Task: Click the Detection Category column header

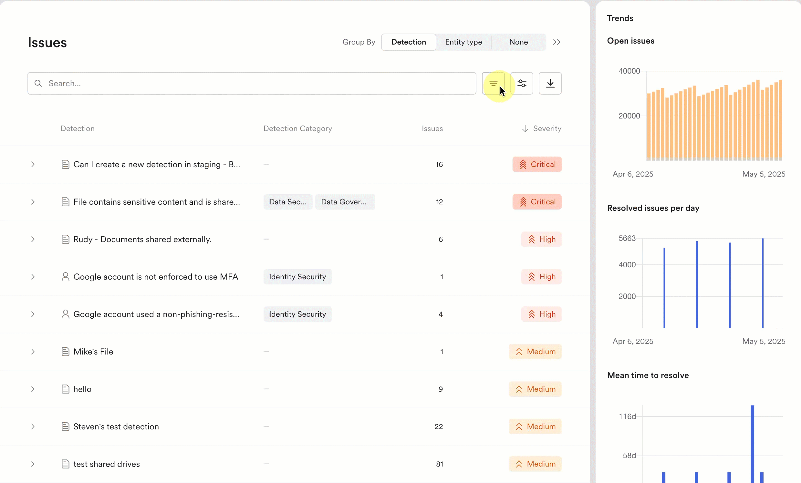Action: click(x=298, y=128)
